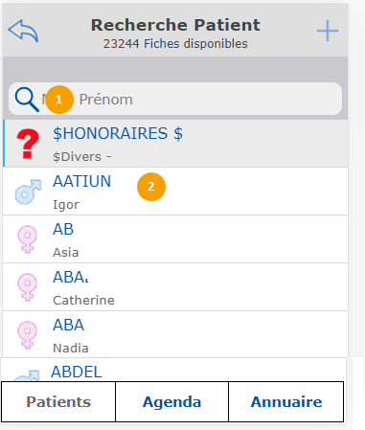Click the female icon next to Nadia
The image size is (365, 430).
click(x=27, y=334)
